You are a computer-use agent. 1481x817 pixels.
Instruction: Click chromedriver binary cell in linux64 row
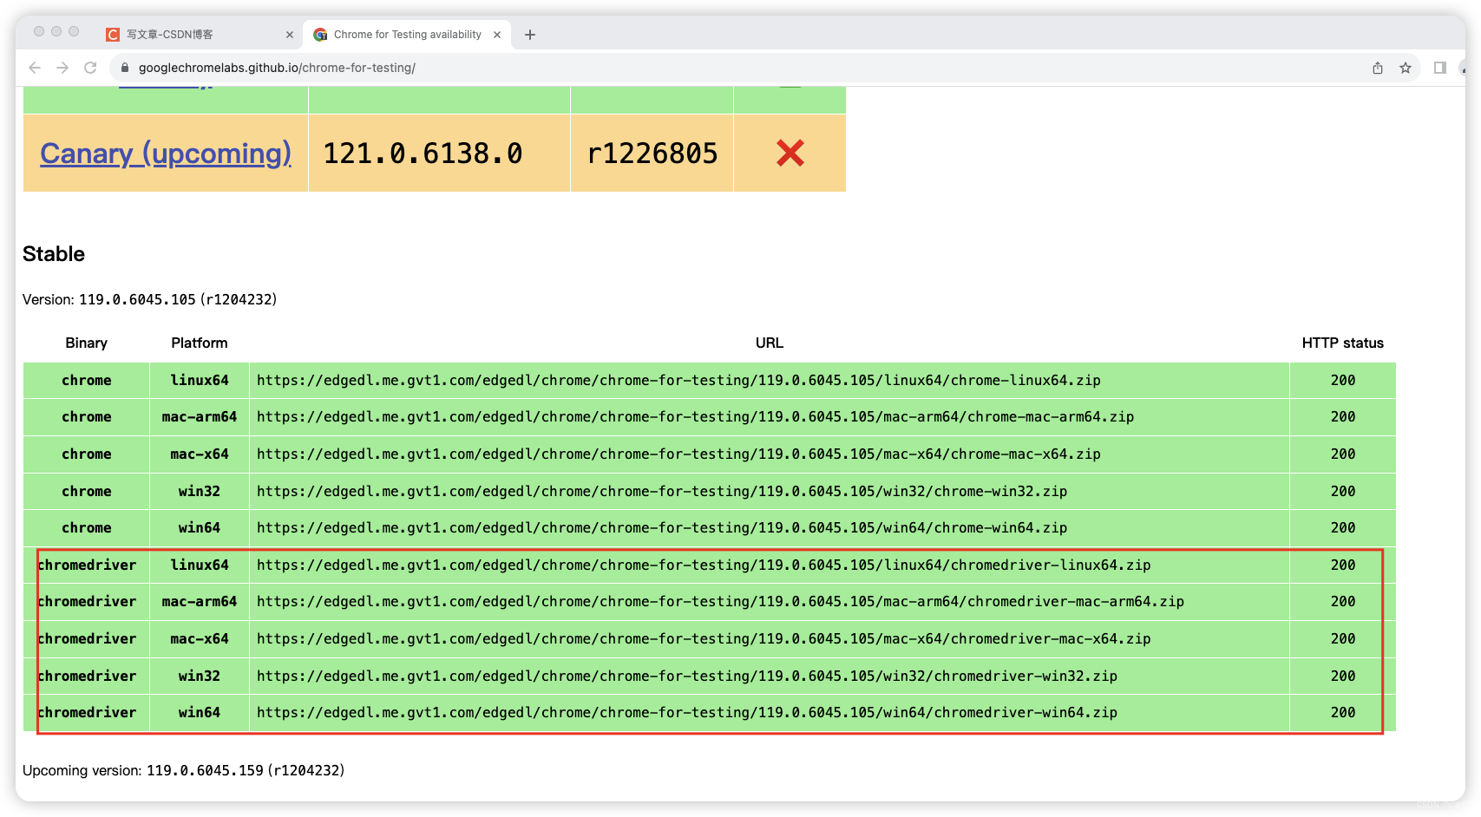pos(87,565)
